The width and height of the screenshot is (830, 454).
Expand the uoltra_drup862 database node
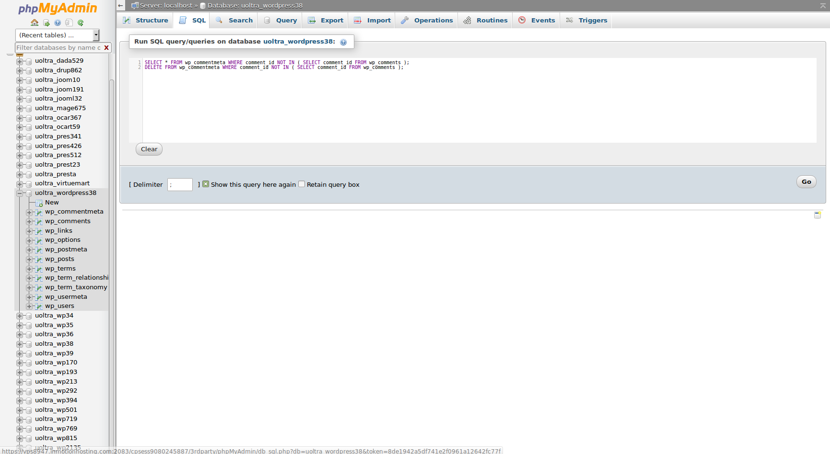(x=20, y=71)
